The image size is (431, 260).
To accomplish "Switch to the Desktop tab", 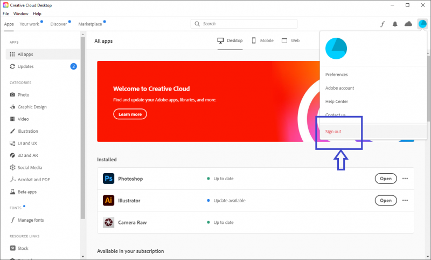I will (230, 40).
